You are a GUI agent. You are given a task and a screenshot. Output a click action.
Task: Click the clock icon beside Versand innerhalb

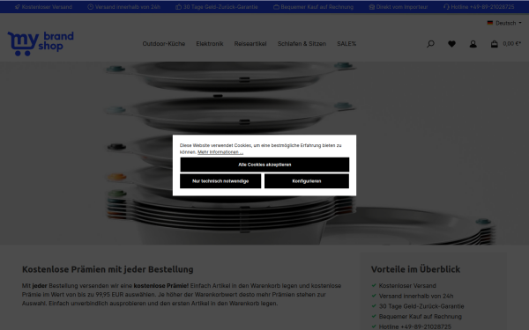pyautogui.click(x=91, y=7)
